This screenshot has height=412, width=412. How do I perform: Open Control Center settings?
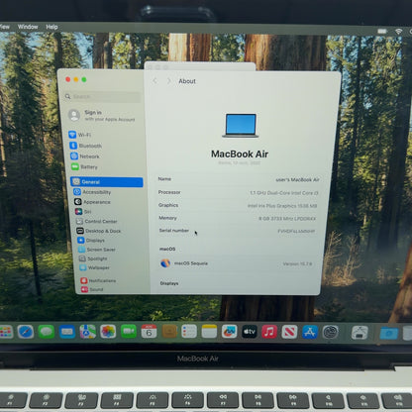(x=96, y=221)
